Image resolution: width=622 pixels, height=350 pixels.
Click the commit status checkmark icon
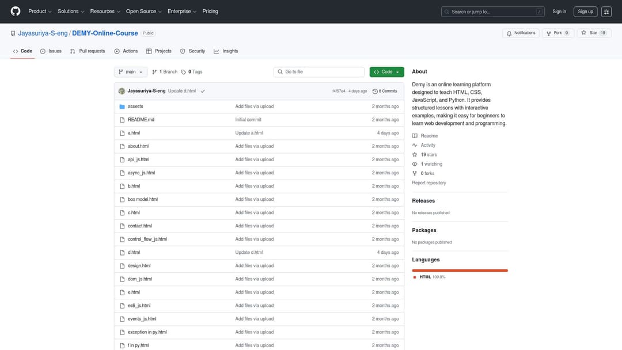(x=203, y=91)
